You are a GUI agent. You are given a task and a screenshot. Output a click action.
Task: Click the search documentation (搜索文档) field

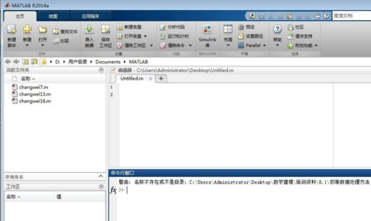click(x=352, y=16)
